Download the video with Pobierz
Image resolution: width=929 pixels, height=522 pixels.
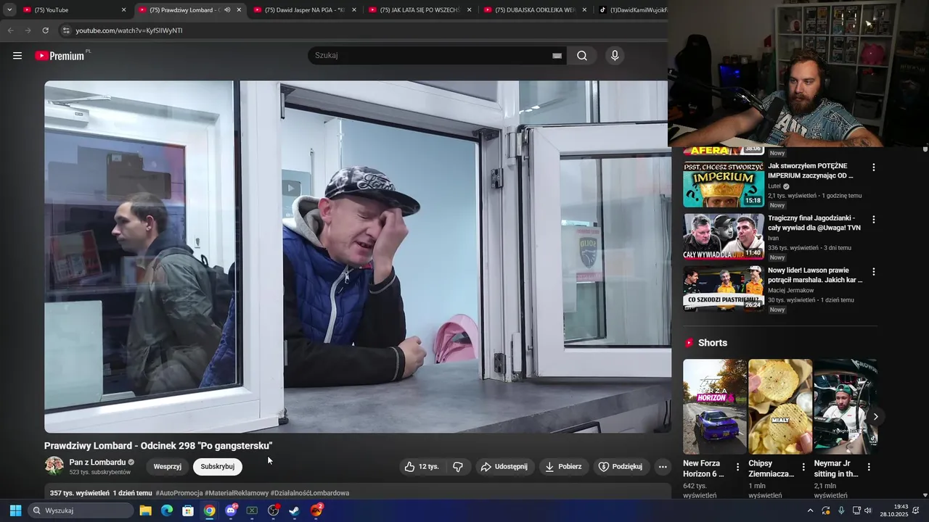[563, 467]
